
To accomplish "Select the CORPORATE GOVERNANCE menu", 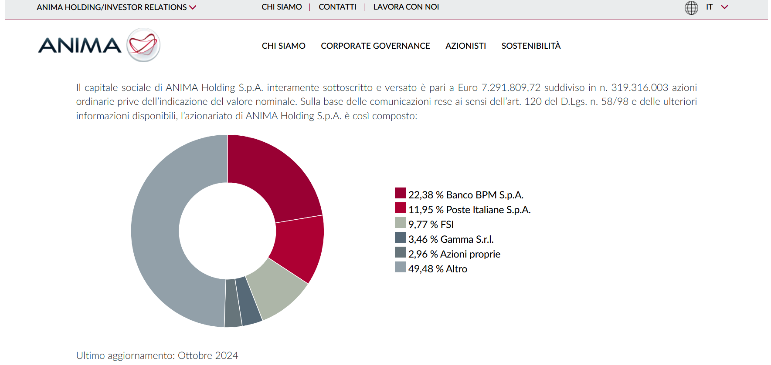I will 375,46.
